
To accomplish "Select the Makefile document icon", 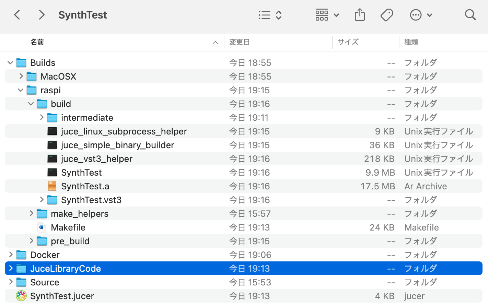I will (42, 227).
